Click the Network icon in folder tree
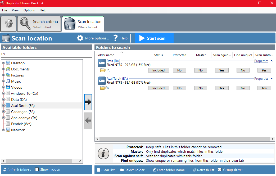Viewport: 276px width, 176px height. tap(8, 130)
